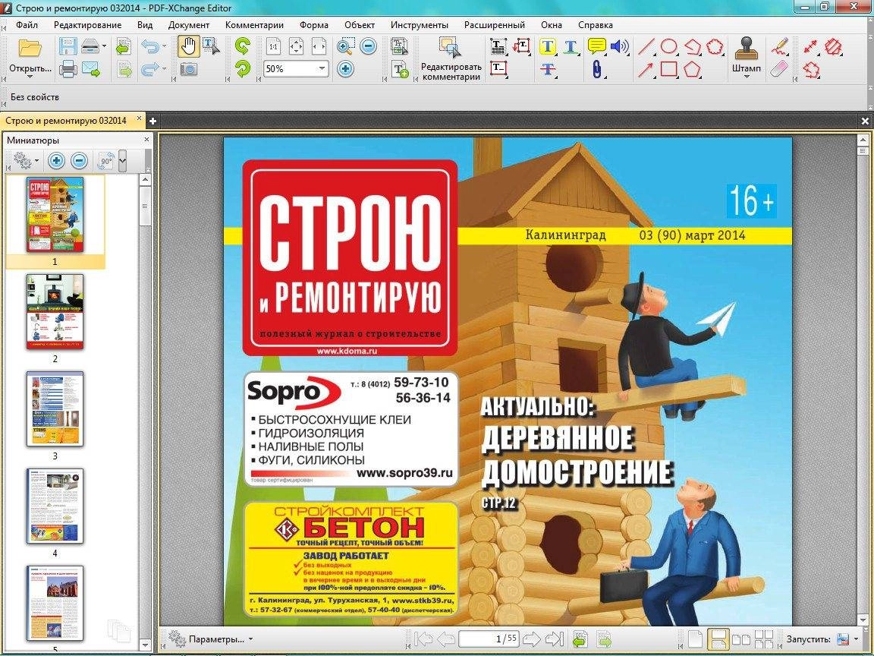874x656 pixels.
Task: Select the Pencil drawing tool
Action: [x=780, y=46]
